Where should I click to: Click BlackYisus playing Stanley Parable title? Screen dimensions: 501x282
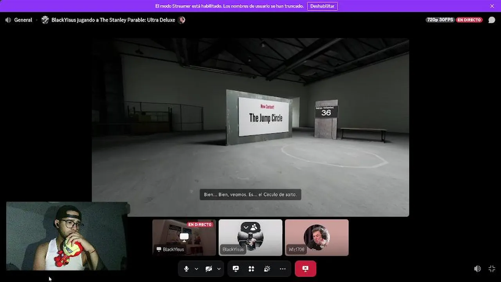click(x=114, y=20)
